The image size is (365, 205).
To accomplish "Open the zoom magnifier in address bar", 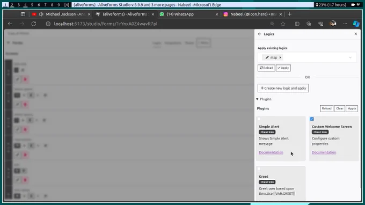I will pyautogui.click(x=272, y=24).
